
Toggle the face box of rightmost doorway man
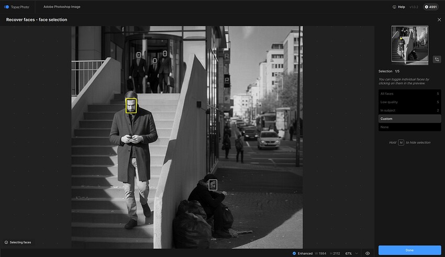(x=164, y=53)
